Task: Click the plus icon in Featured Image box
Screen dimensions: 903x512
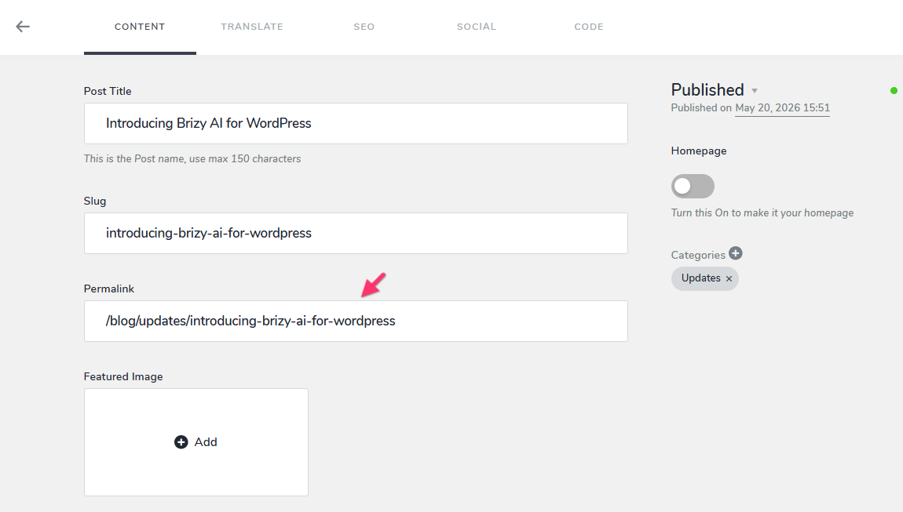Action: tap(181, 441)
